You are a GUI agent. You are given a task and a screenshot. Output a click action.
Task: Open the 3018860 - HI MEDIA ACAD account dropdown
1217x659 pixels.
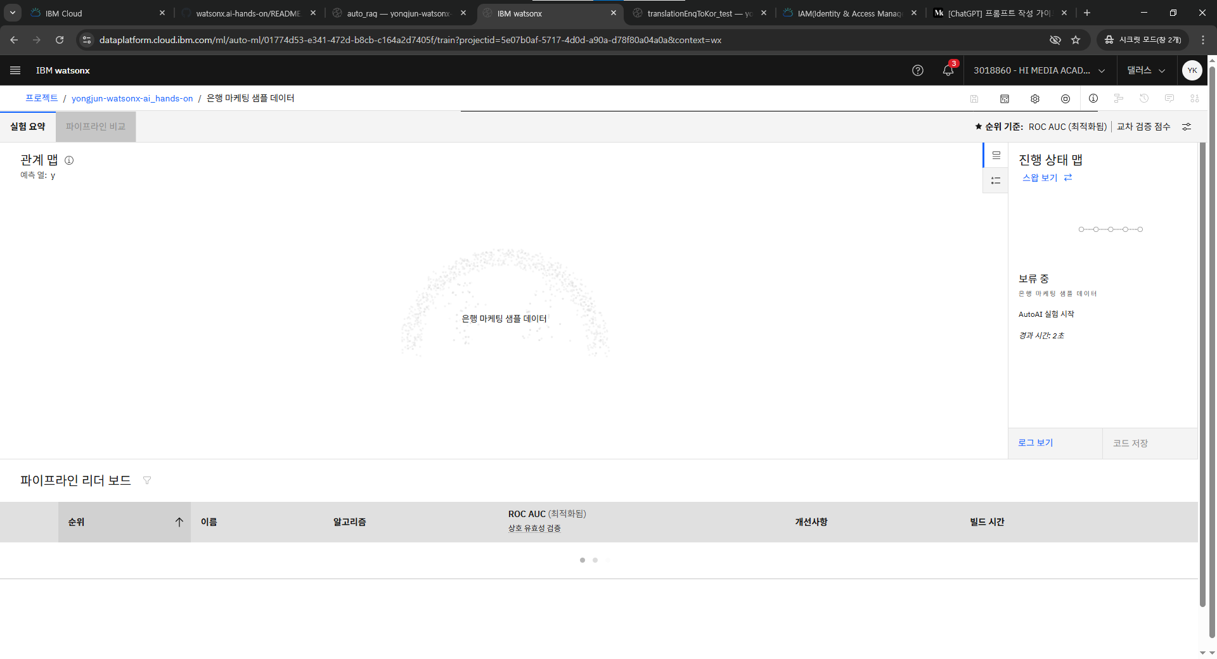[x=1040, y=70]
